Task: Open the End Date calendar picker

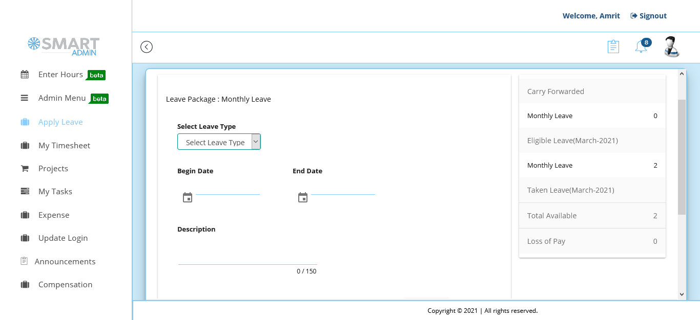Action: point(303,197)
